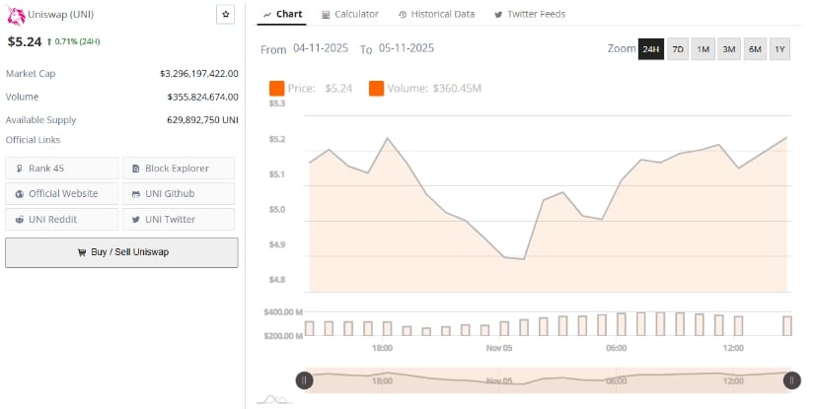This screenshot has height=409, width=814.
Task: Open the UNI Reddit link
Action: pyautogui.click(x=62, y=220)
